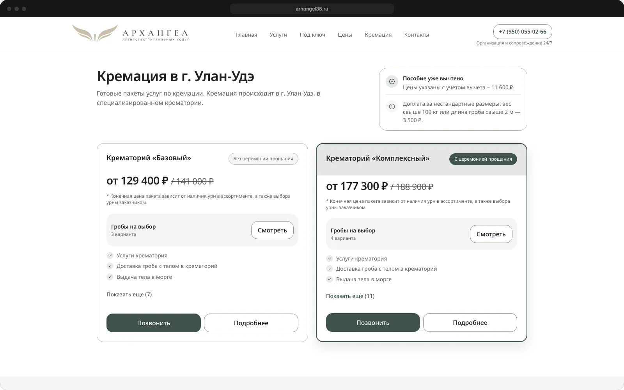Viewport: 624px width, 390px height.
Task: Go to the Цены navigation item
Action: [x=345, y=35]
